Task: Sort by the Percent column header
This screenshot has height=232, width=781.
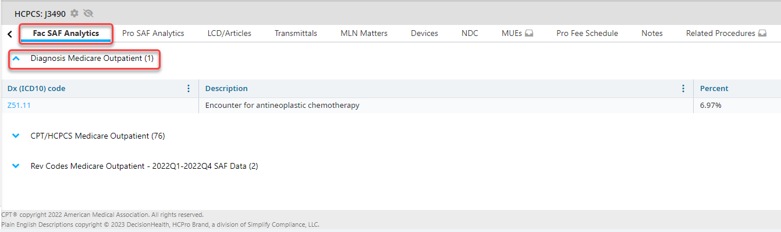Action: 714,89
